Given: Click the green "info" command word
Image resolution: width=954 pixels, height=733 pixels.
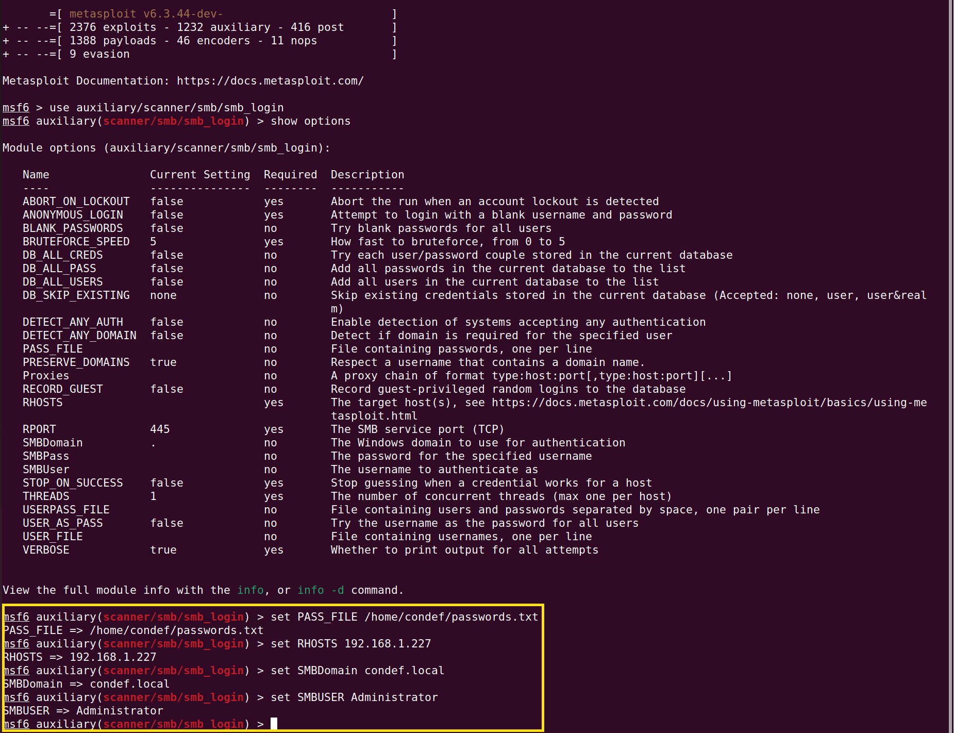Looking at the screenshot, I should click(250, 590).
